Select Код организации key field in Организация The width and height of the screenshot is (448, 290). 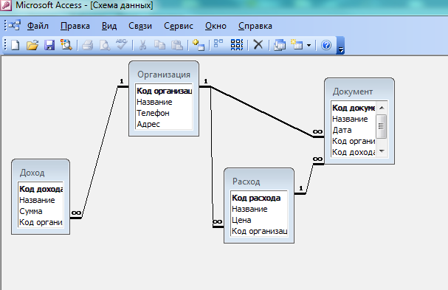(164, 91)
